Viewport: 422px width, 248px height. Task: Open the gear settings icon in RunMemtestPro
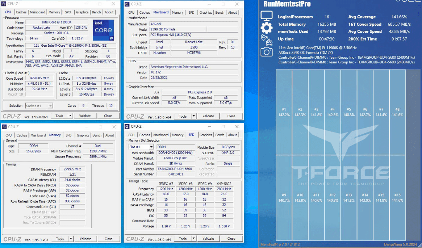[x=267, y=28]
